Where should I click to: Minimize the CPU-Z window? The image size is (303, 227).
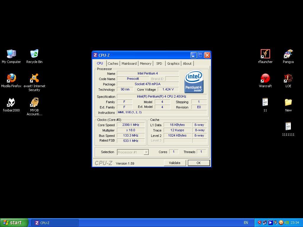coord(194,55)
